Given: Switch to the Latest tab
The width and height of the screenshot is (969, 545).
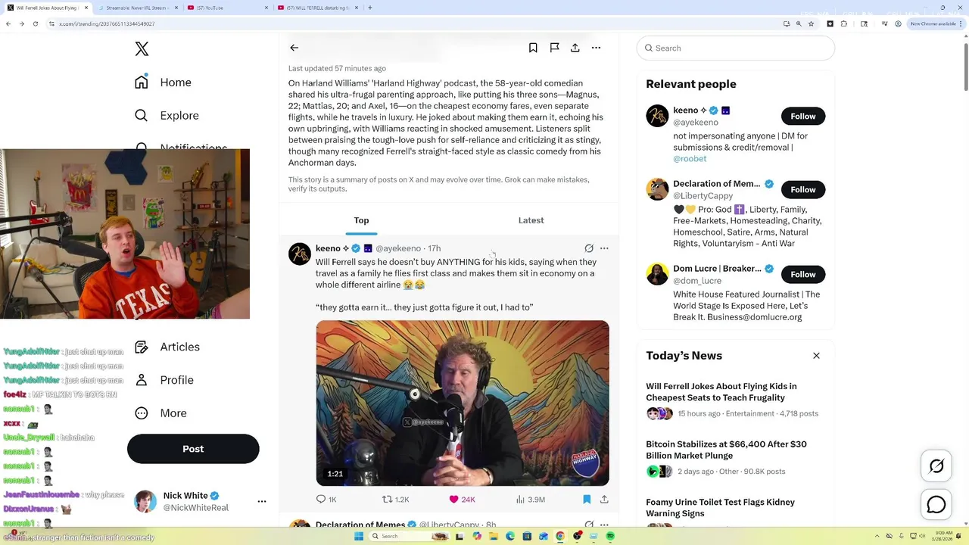Looking at the screenshot, I should pyautogui.click(x=531, y=220).
